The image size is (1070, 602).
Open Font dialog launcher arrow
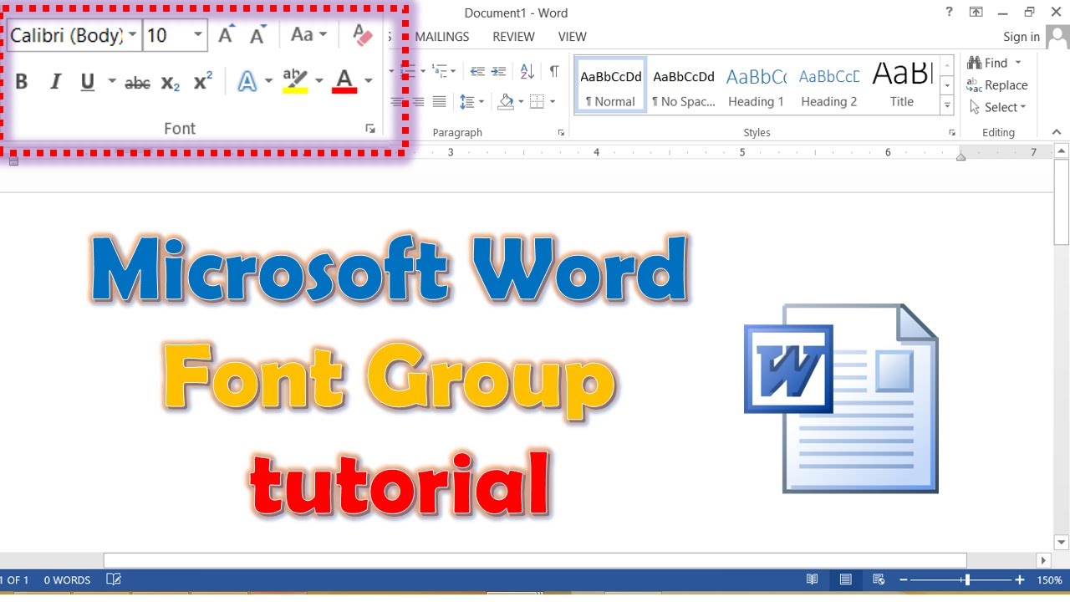370,129
